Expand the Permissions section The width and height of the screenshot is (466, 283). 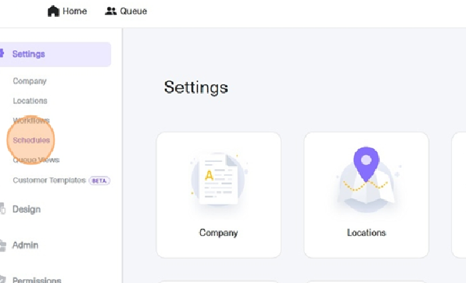[37, 280]
